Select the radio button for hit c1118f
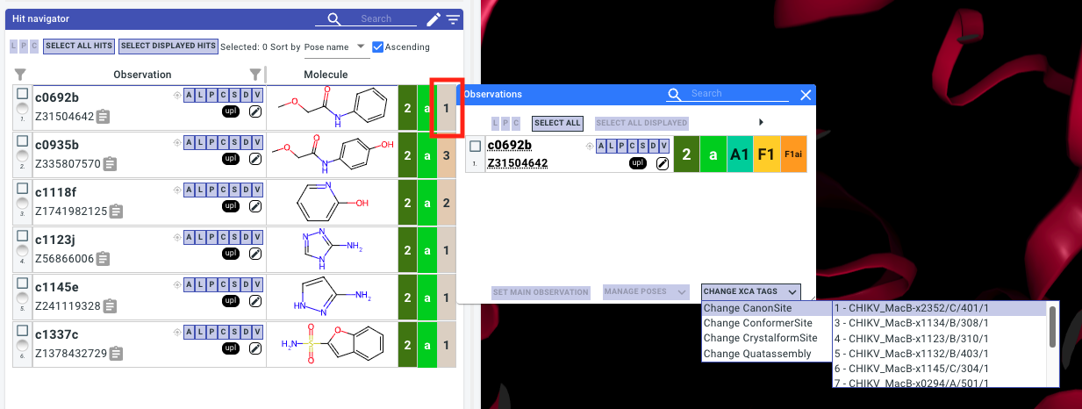This screenshot has width=1082, height=409. pos(22,204)
